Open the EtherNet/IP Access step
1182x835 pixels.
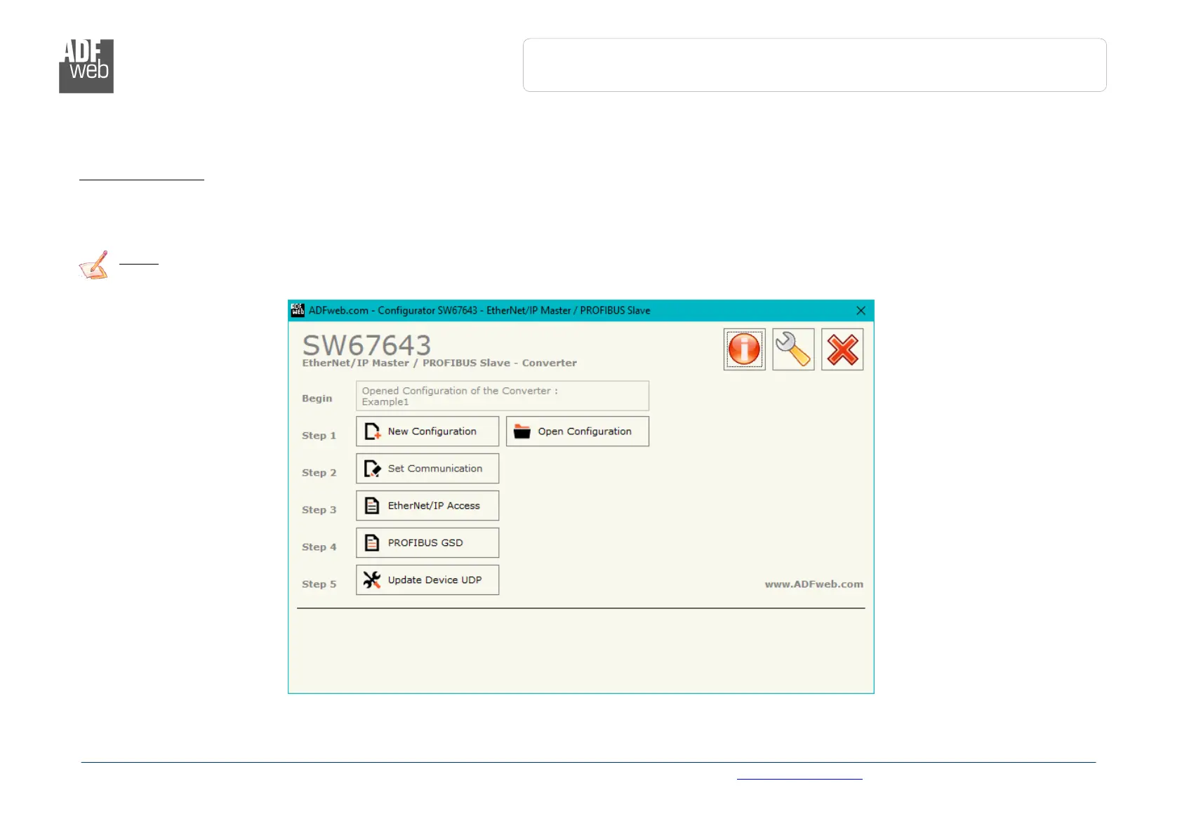pyautogui.click(x=427, y=506)
